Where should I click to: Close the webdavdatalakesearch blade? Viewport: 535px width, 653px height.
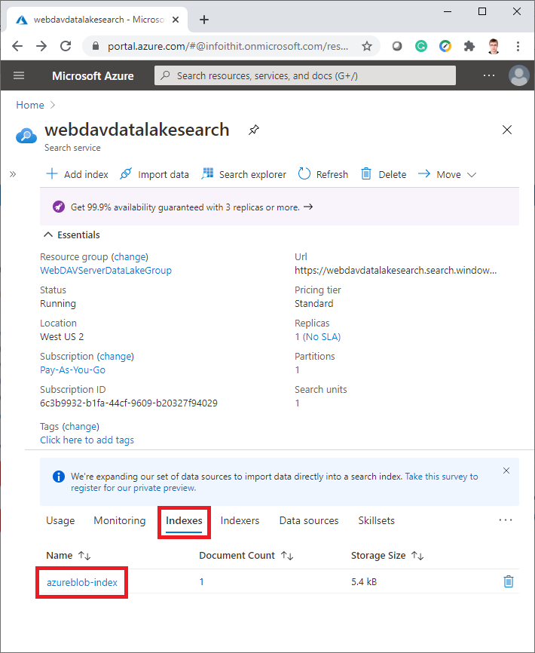coord(506,130)
